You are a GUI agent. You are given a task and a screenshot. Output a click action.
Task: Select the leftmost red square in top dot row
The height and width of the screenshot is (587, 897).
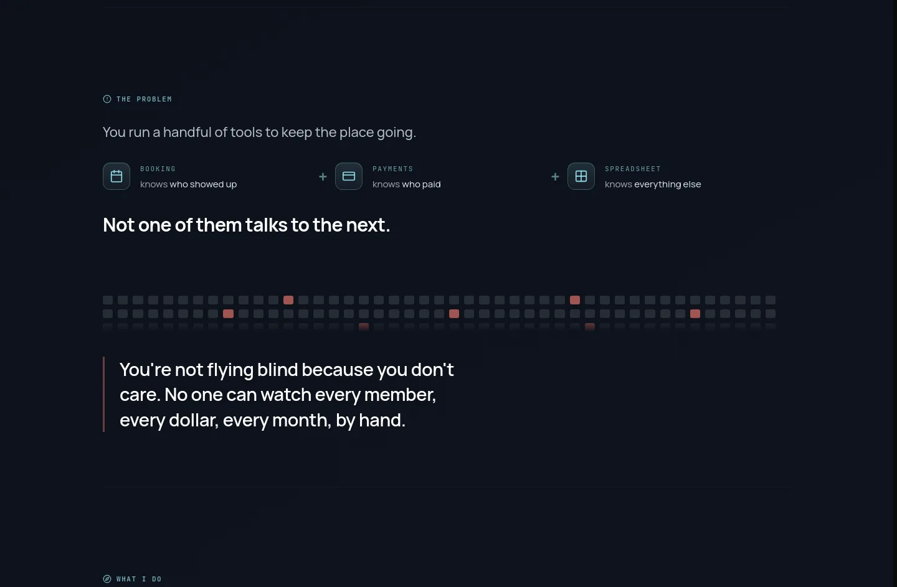coord(288,300)
